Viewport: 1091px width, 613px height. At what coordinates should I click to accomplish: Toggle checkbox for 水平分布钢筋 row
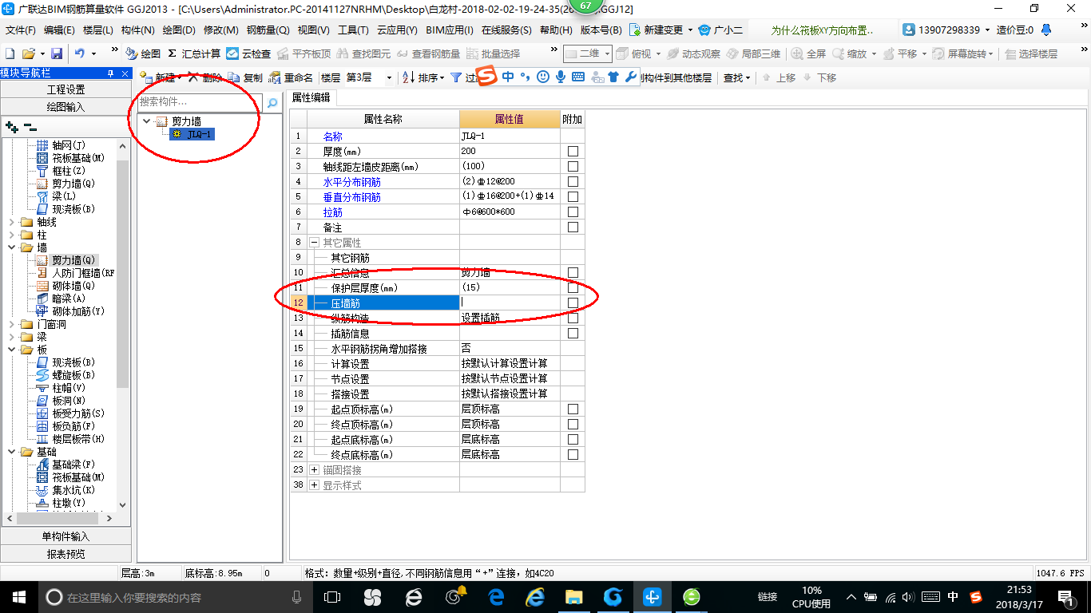coord(573,181)
